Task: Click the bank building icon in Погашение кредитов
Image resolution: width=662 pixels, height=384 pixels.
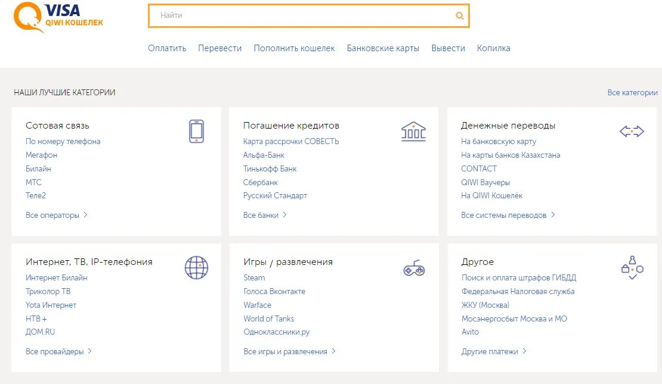Action: click(413, 132)
